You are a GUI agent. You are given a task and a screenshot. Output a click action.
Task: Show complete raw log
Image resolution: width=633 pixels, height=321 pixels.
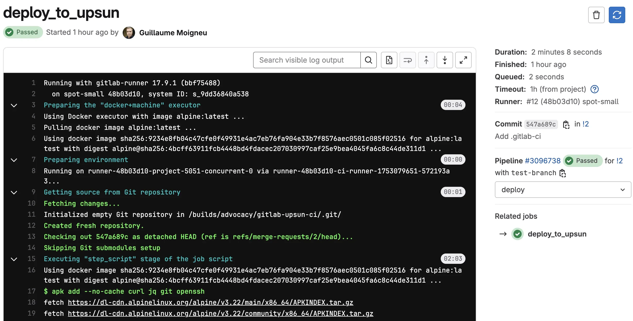[389, 60]
